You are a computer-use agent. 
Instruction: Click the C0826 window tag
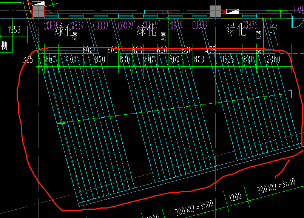point(250,26)
